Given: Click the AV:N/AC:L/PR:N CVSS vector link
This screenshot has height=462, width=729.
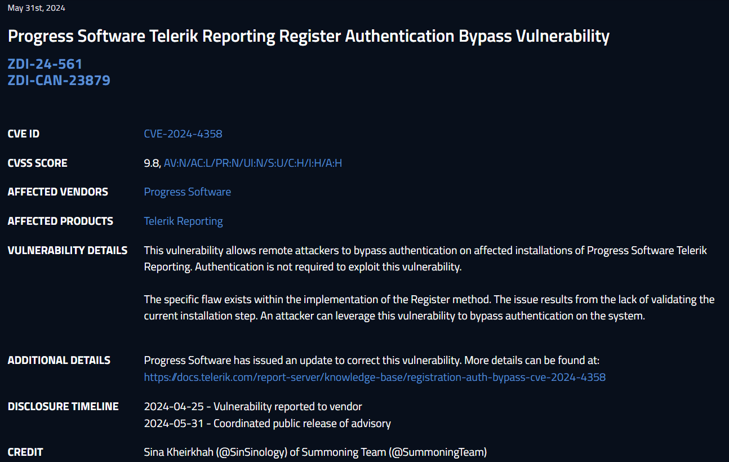Looking at the screenshot, I should point(253,163).
